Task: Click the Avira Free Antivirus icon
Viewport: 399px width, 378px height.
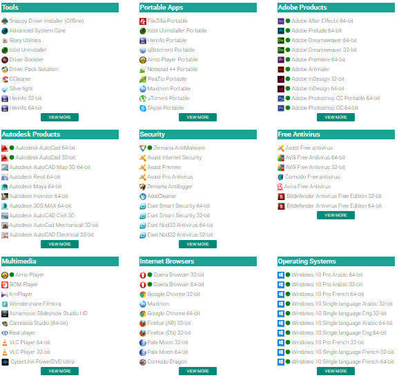Action: click(x=280, y=186)
